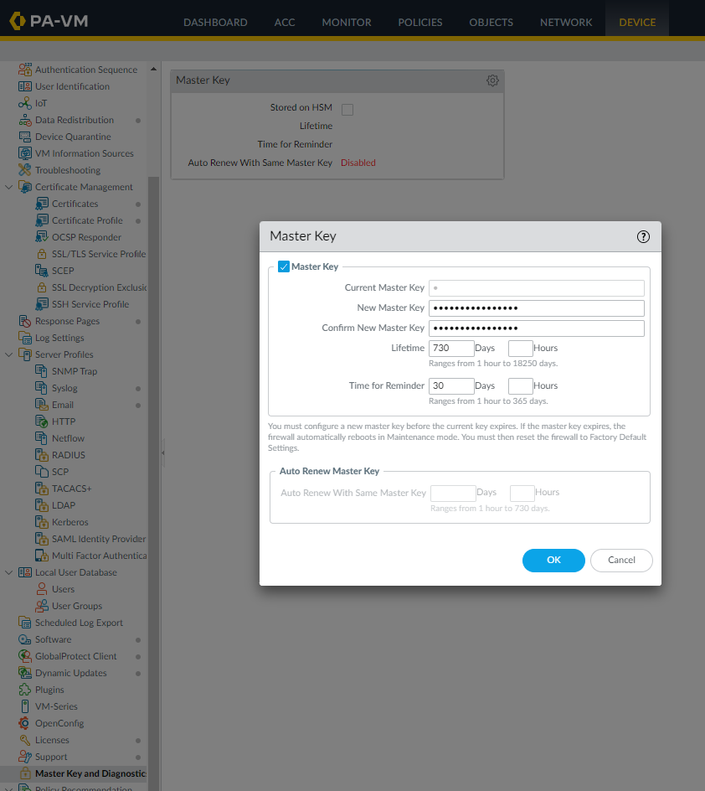Click the Response Pages icon
Image resolution: width=705 pixels, height=791 pixels.
[24, 321]
